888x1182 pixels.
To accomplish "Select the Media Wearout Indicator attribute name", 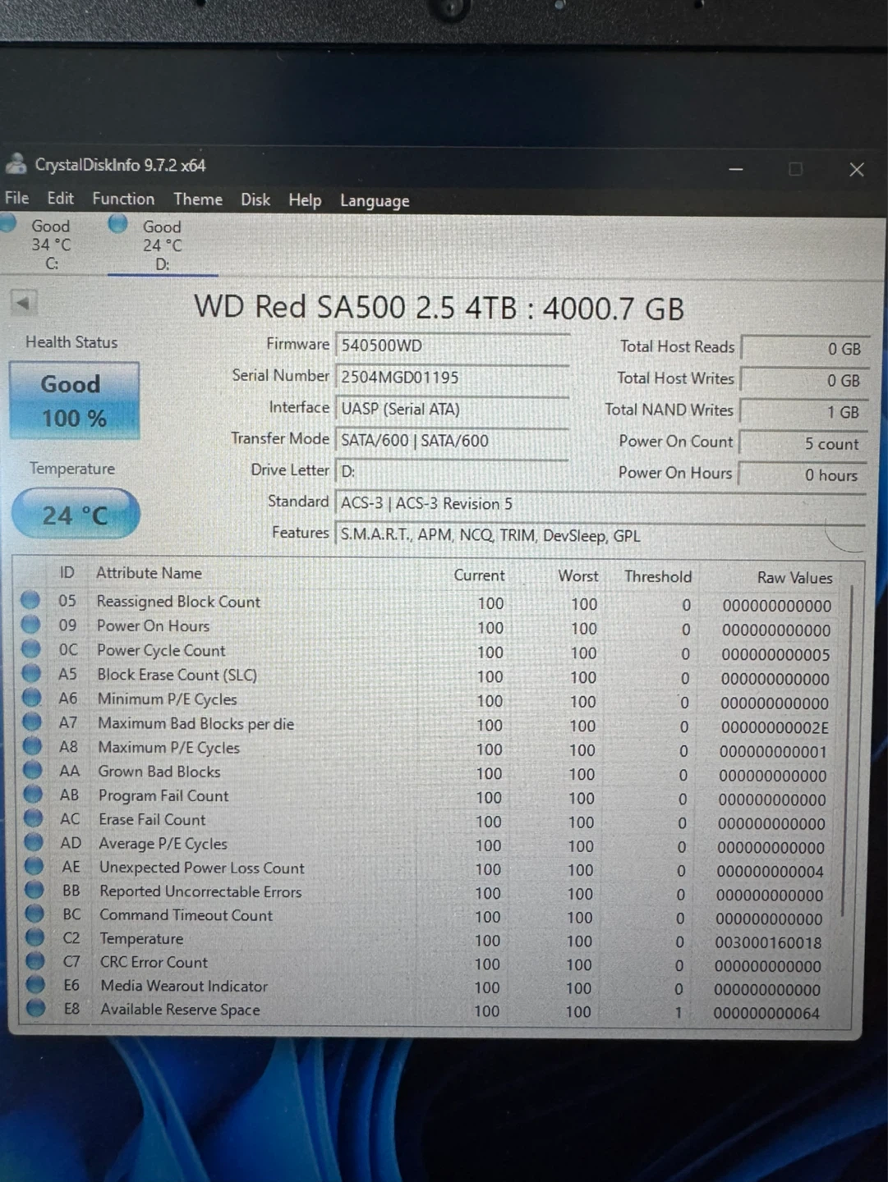I will [x=184, y=986].
